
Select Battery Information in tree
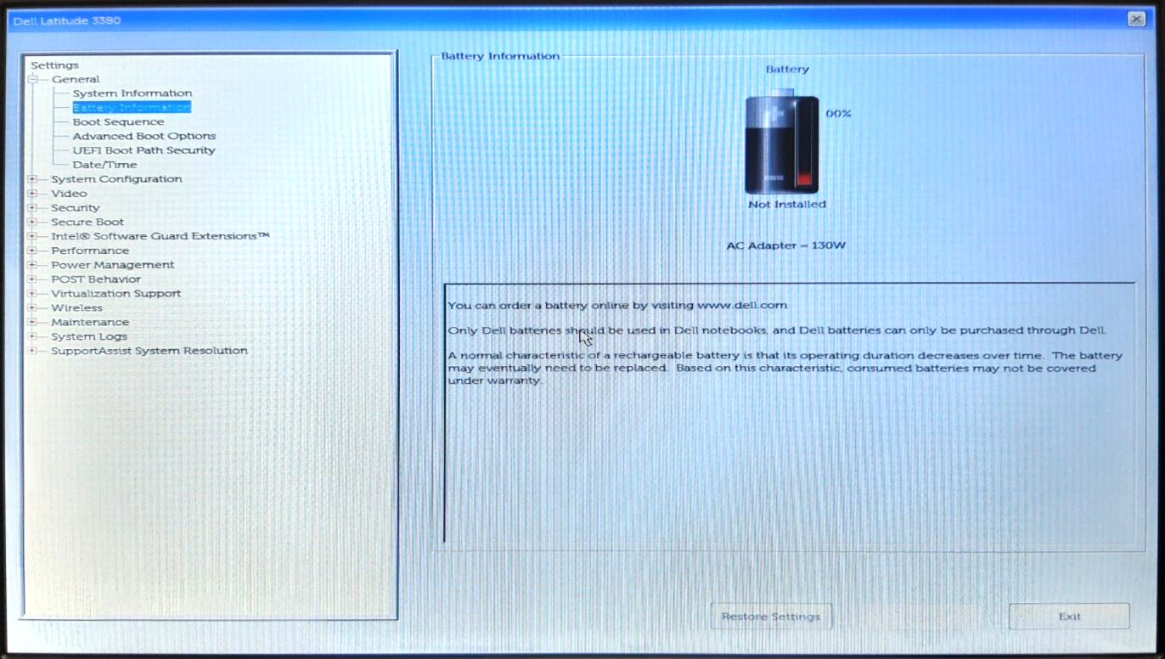pyautogui.click(x=132, y=108)
